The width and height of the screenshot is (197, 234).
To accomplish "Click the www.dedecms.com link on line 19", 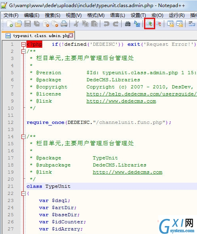I will 128,172.
